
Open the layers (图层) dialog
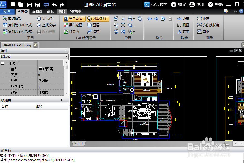coord(93,25)
